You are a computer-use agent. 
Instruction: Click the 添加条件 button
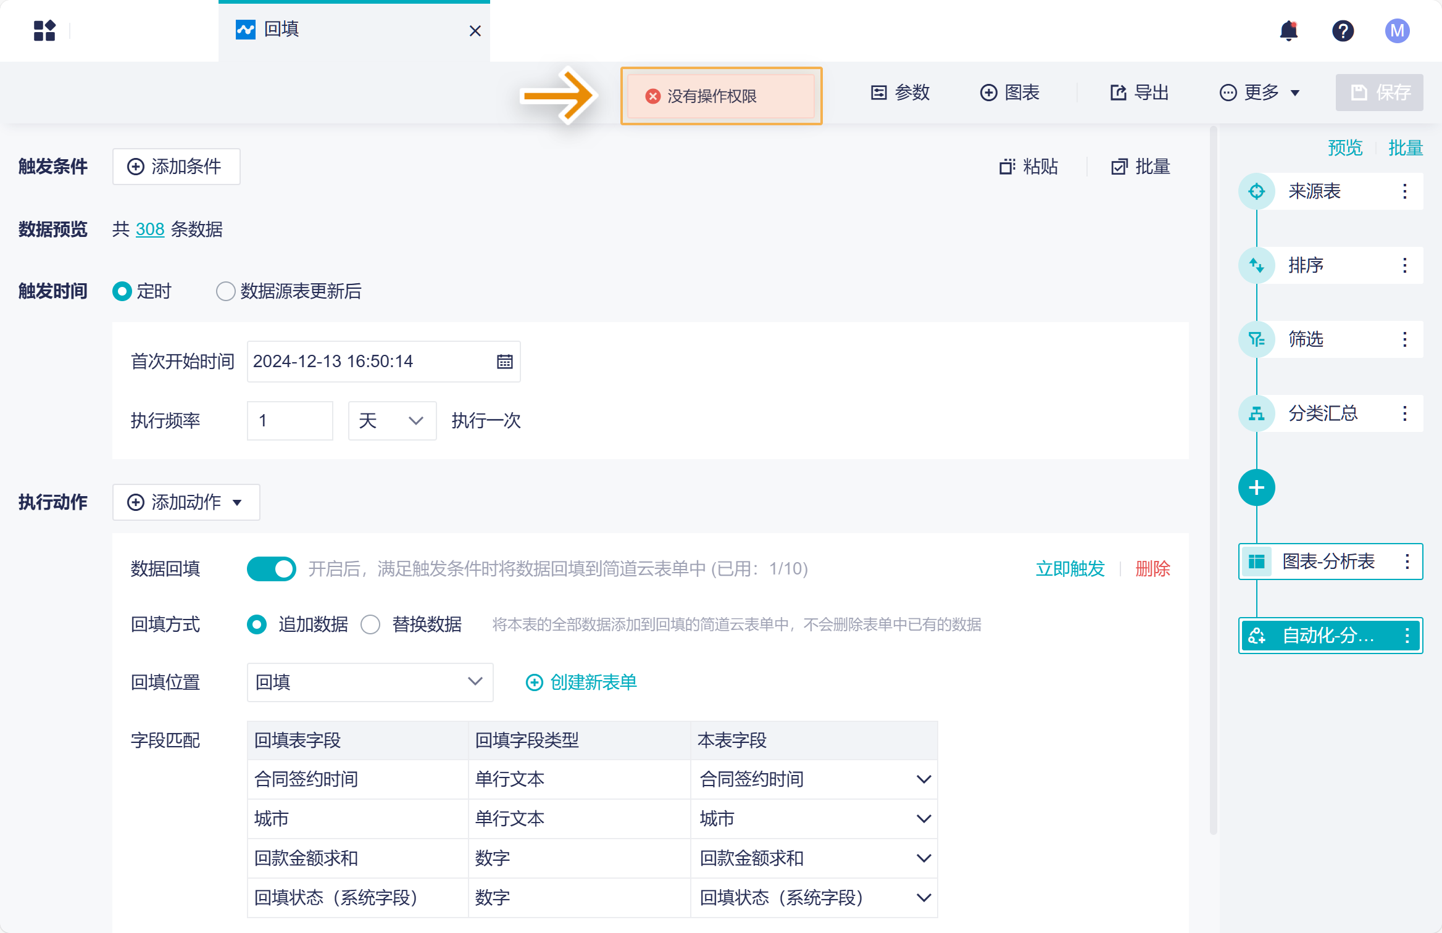(x=176, y=167)
